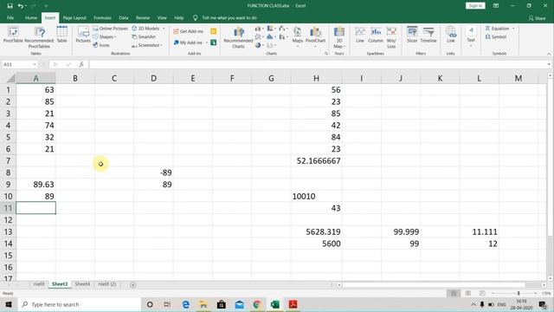Switch to the Page Layout tab
This screenshot has width=554, height=312.
(74, 17)
